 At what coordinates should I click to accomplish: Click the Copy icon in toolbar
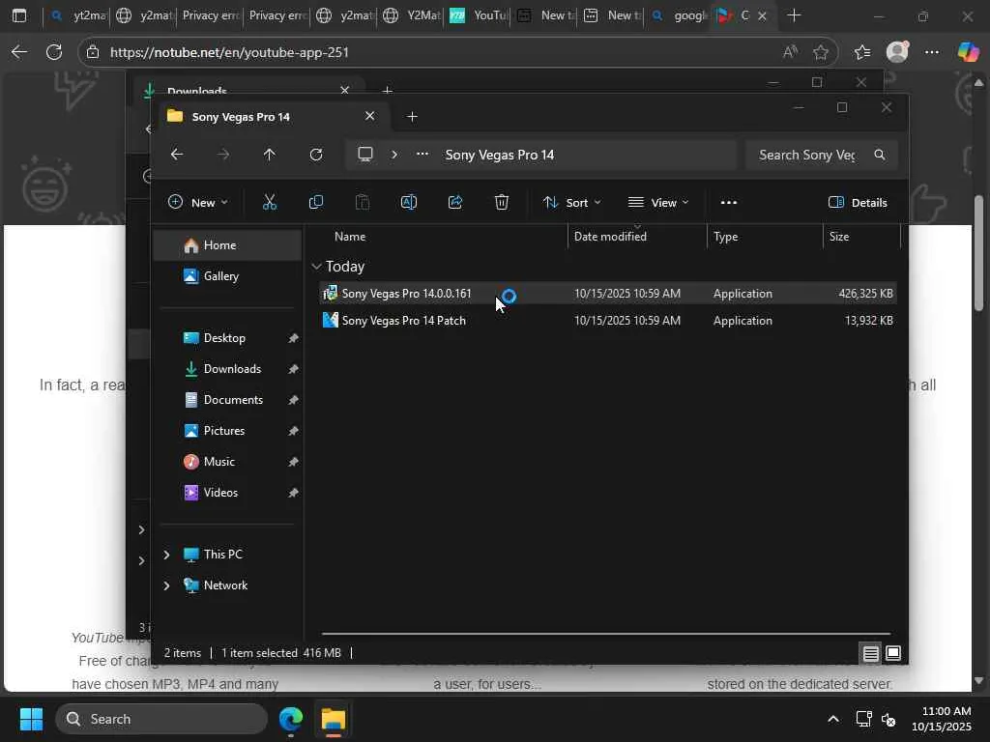coord(316,203)
